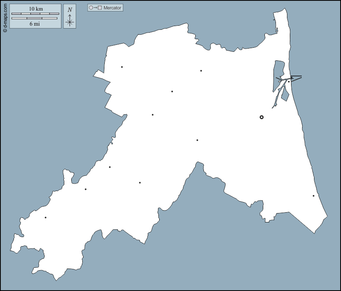Click the hollow ring capital city marker
The image size is (341, 291).
[262, 117]
